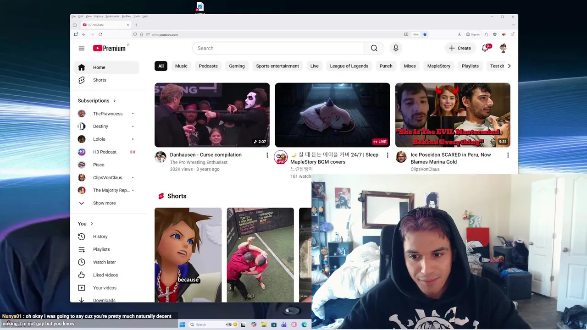Select the Gaming filter chip

click(237, 66)
